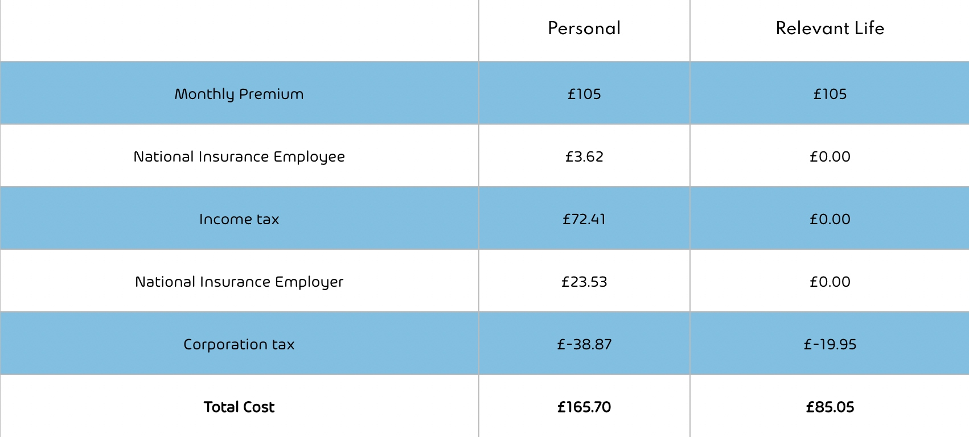The image size is (969, 437).
Task: Click the £-38.87 corporation tax value
Action: [584, 344]
